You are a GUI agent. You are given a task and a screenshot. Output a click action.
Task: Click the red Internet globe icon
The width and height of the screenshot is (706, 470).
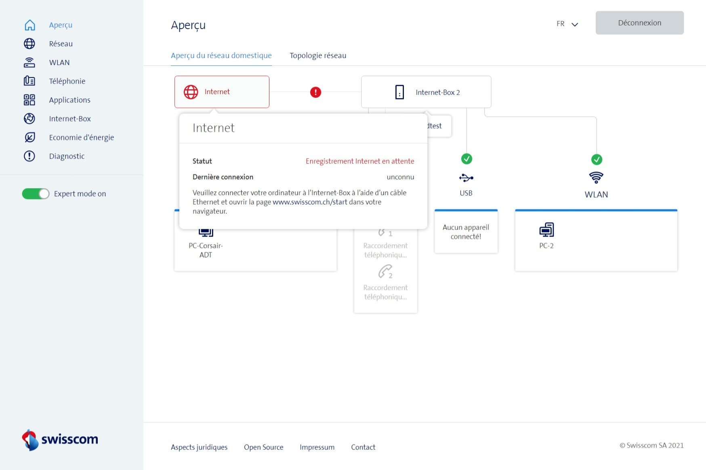(191, 92)
